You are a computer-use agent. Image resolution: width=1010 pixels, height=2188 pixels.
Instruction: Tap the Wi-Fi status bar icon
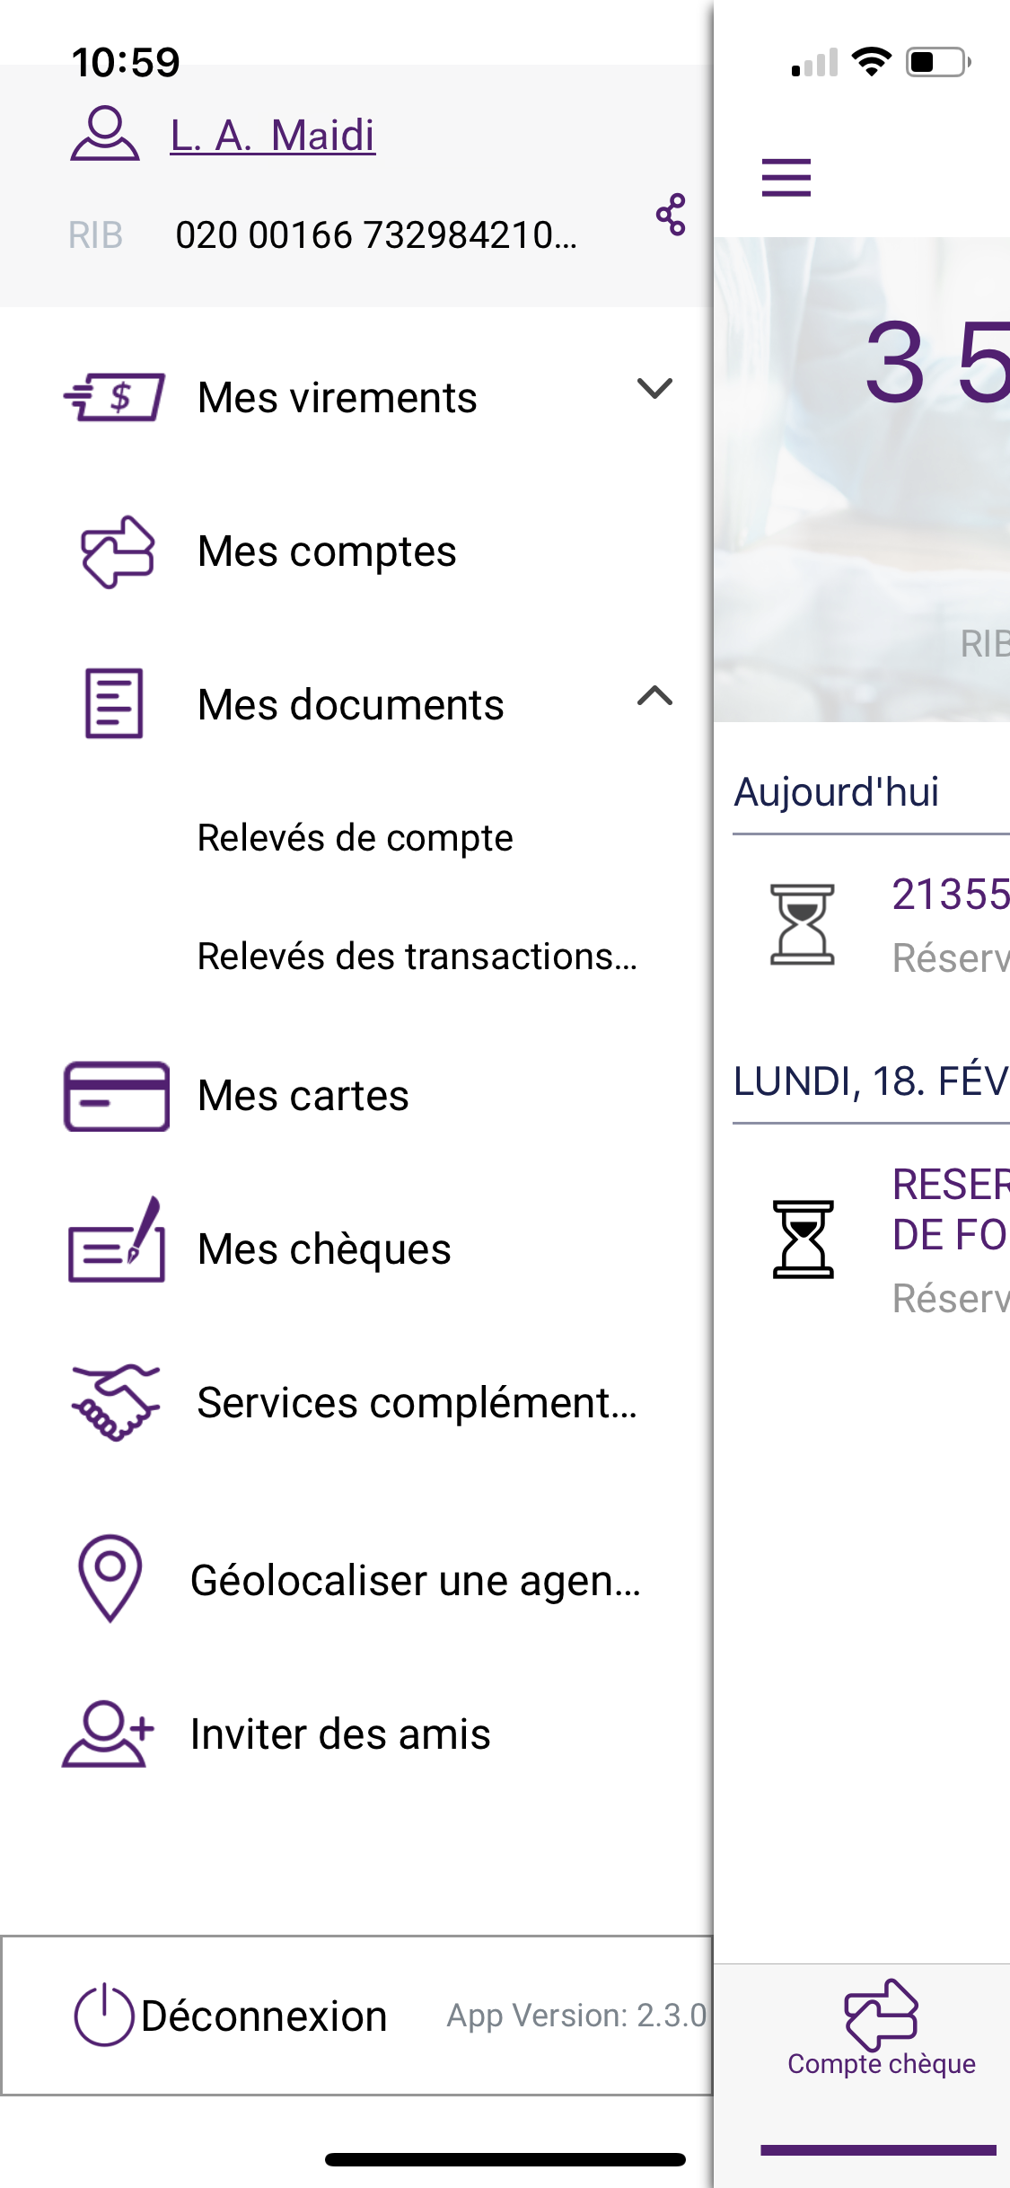[871, 61]
